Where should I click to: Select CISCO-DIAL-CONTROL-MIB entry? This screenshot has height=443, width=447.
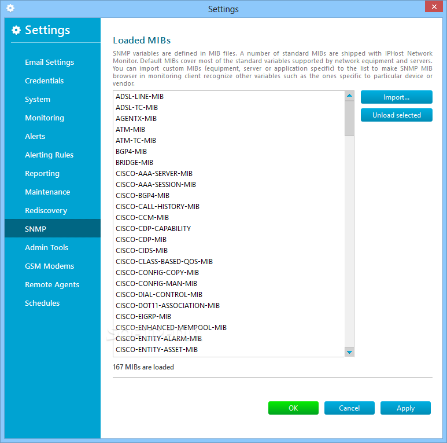[228, 294]
